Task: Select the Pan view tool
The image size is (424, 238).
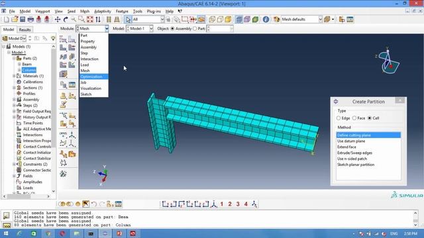Action: [58, 19]
